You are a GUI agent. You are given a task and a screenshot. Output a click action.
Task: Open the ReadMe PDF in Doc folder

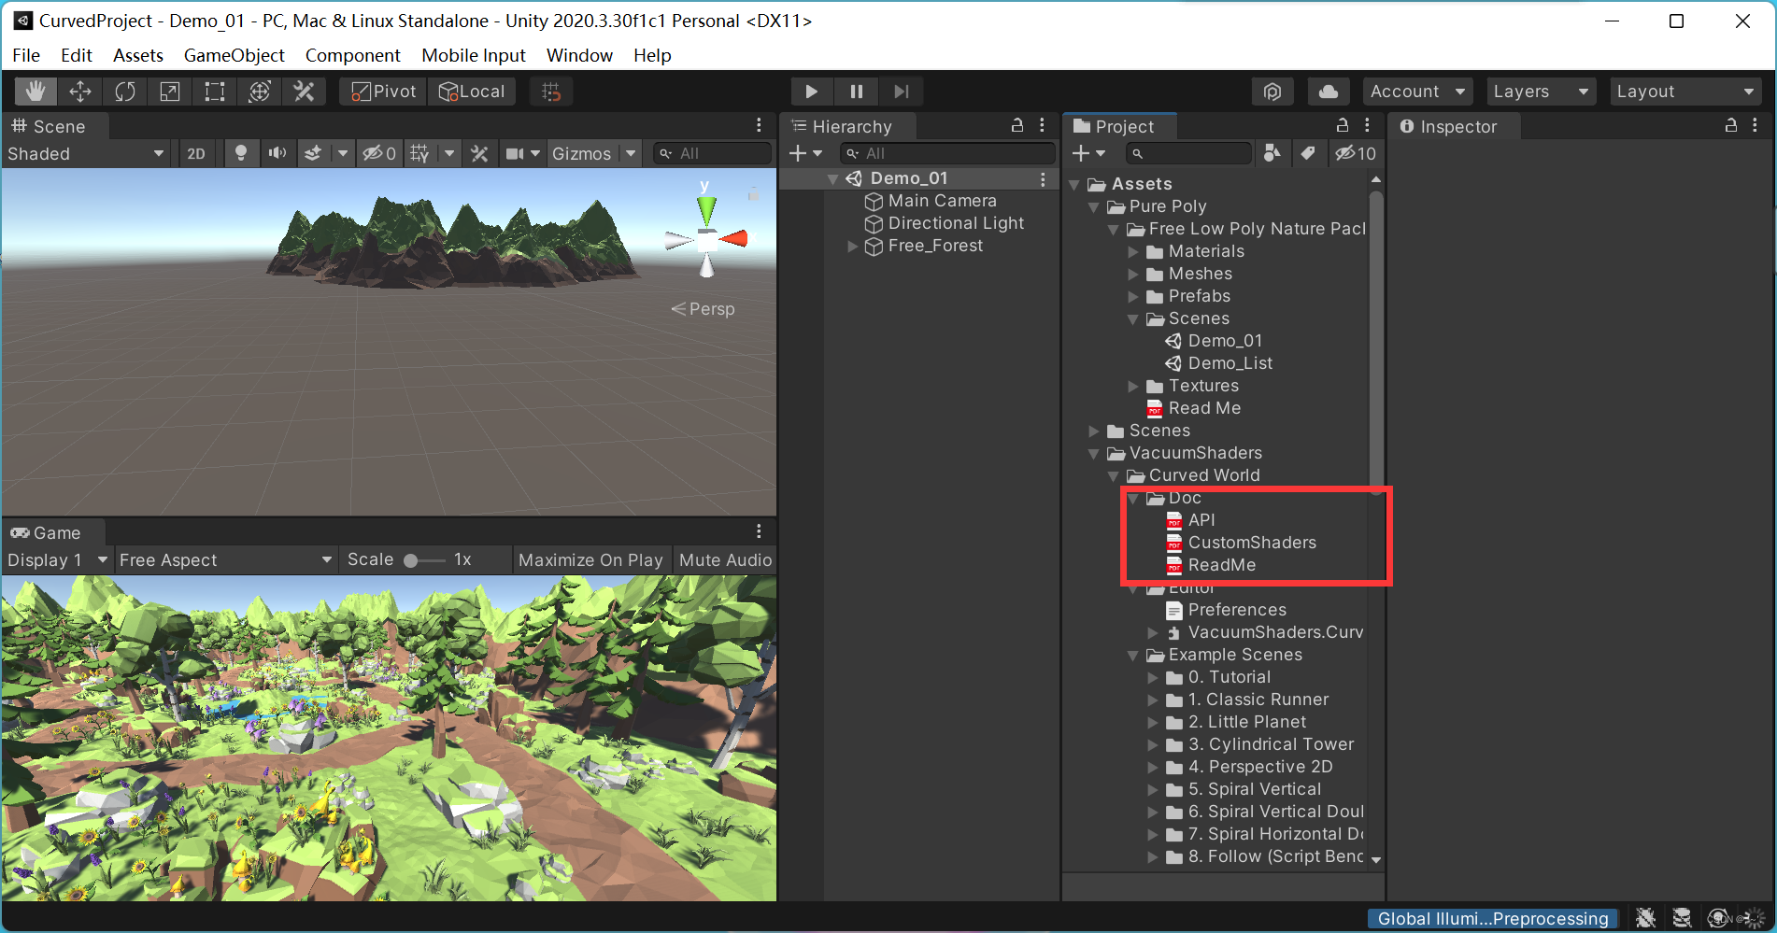tap(1222, 564)
